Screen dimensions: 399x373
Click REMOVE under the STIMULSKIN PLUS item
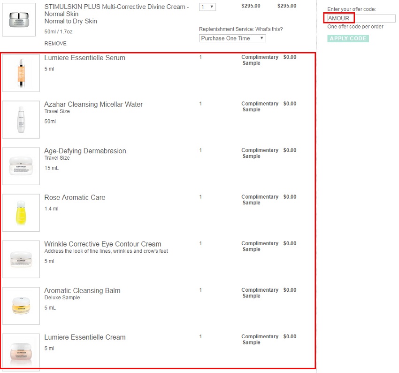[55, 44]
